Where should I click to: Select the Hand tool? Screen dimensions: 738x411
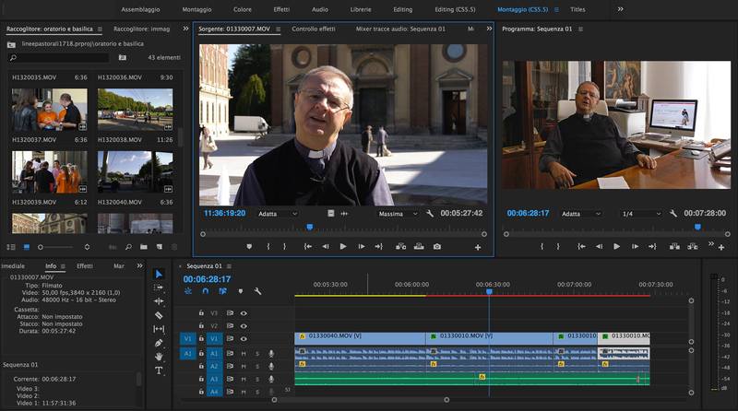[x=159, y=357]
